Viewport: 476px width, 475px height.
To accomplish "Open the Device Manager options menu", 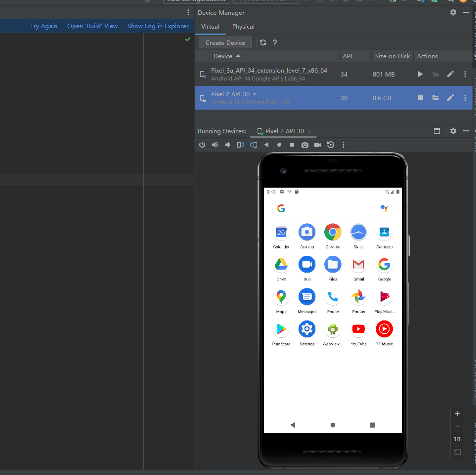I will point(453,12).
